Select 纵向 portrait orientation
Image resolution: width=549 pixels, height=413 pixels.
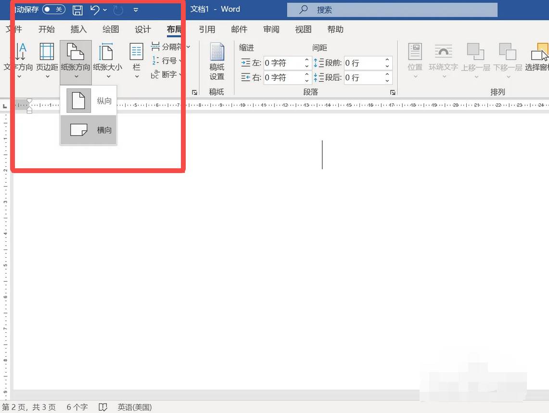point(88,101)
